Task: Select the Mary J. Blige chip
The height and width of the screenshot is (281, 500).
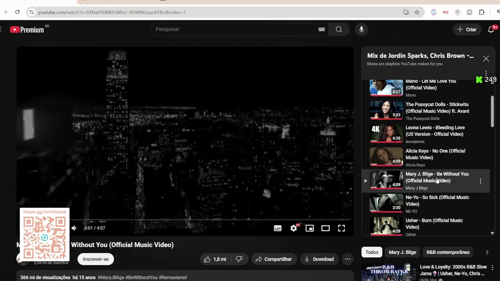Action: point(402,252)
